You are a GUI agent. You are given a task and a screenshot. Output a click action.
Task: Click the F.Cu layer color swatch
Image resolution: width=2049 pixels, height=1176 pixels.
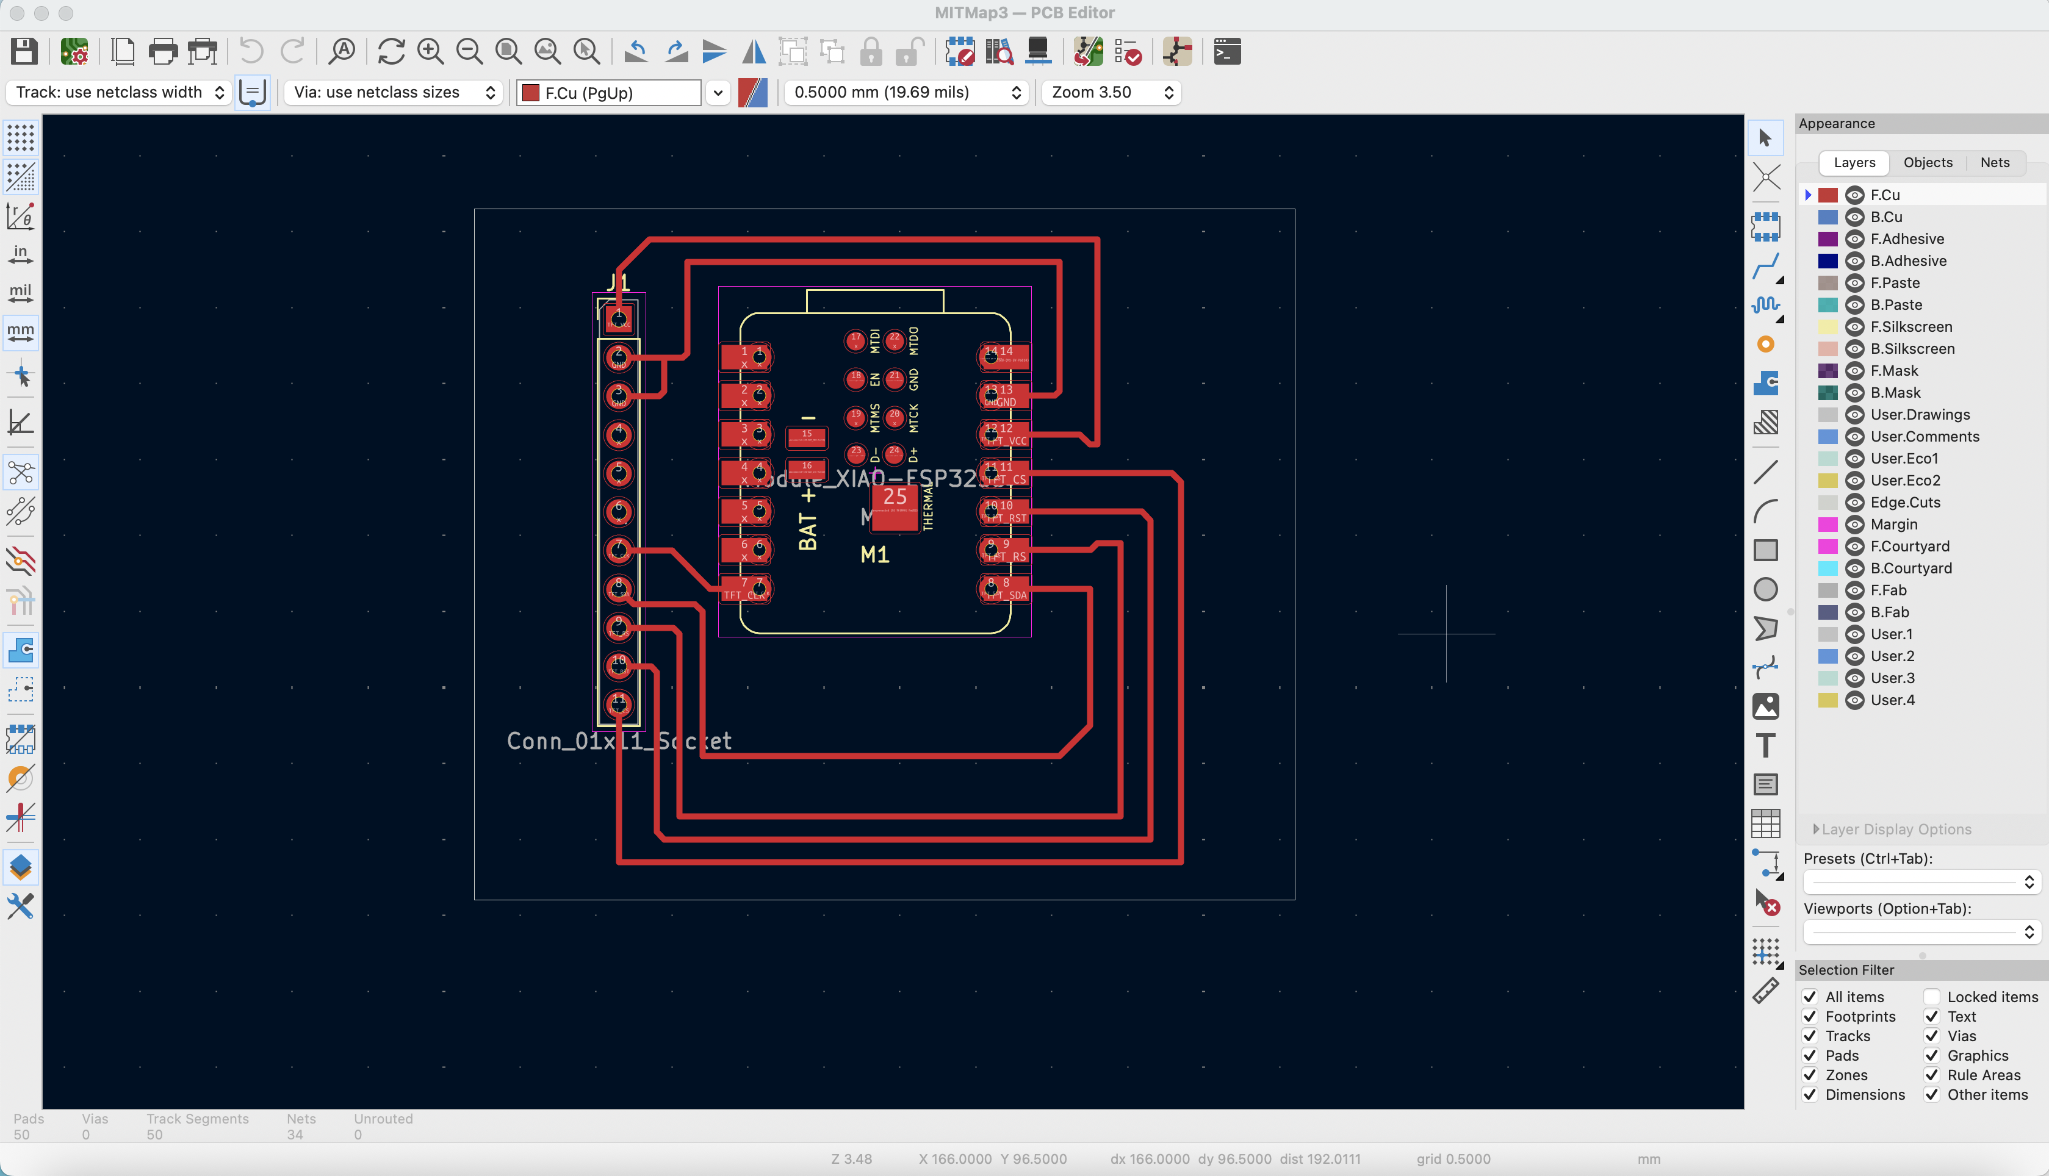tap(1828, 194)
